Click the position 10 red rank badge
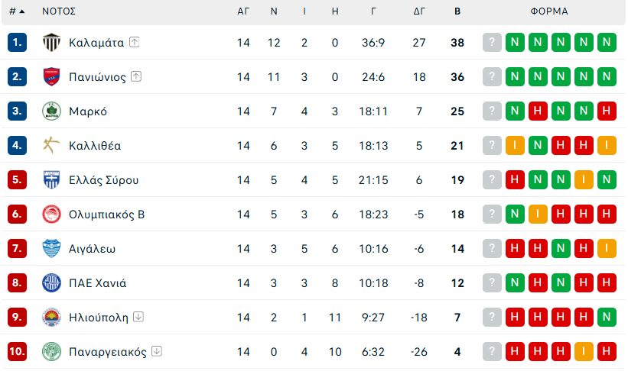Screen dimensions: 628x371 (x=18, y=352)
